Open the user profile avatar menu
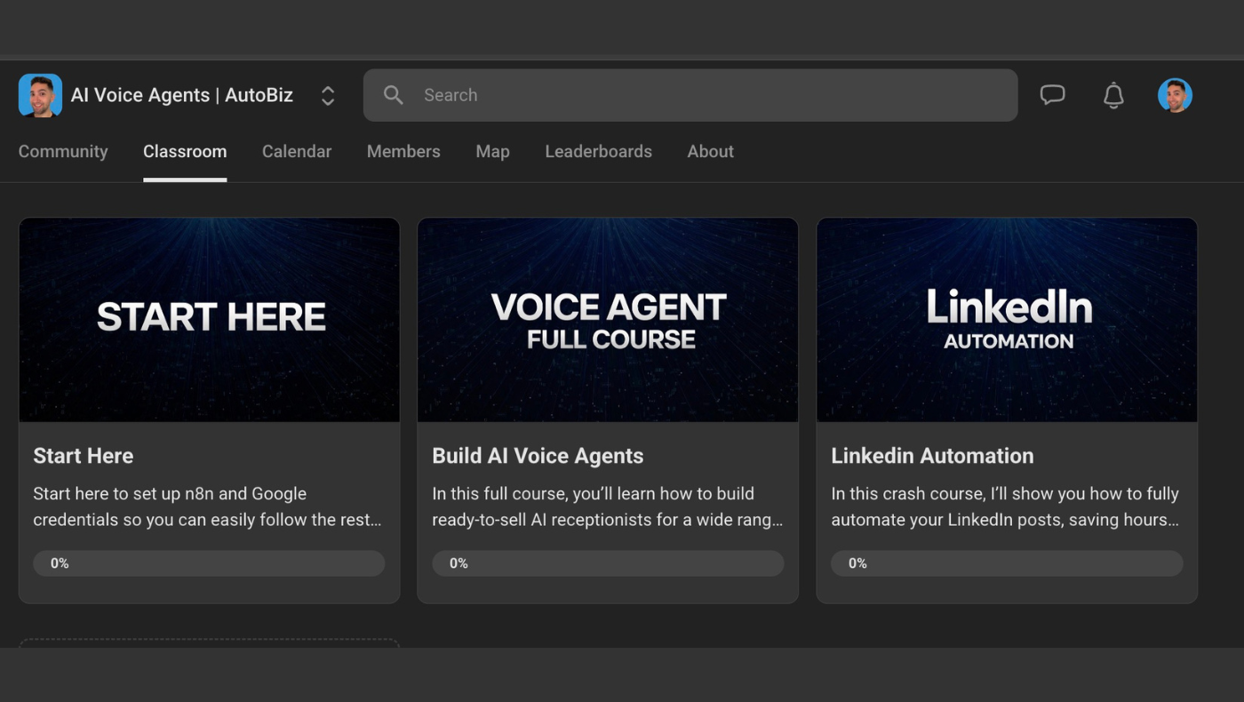Screen dimensions: 1244x702 (x=1175, y=95)
